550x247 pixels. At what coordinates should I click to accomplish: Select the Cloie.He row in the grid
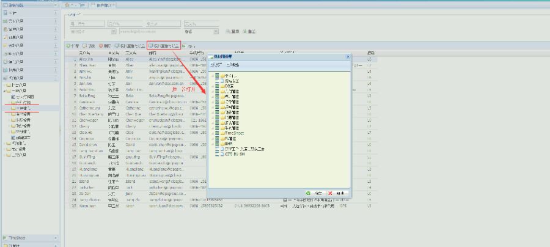point(221,133)
